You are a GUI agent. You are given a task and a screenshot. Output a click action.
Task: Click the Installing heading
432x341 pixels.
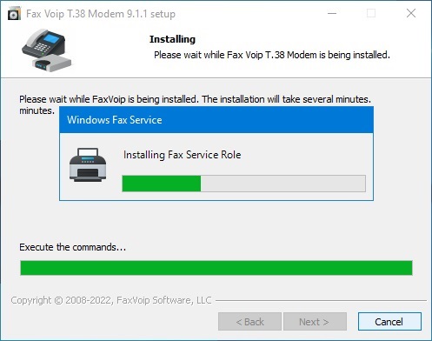[x=172, y=39]
